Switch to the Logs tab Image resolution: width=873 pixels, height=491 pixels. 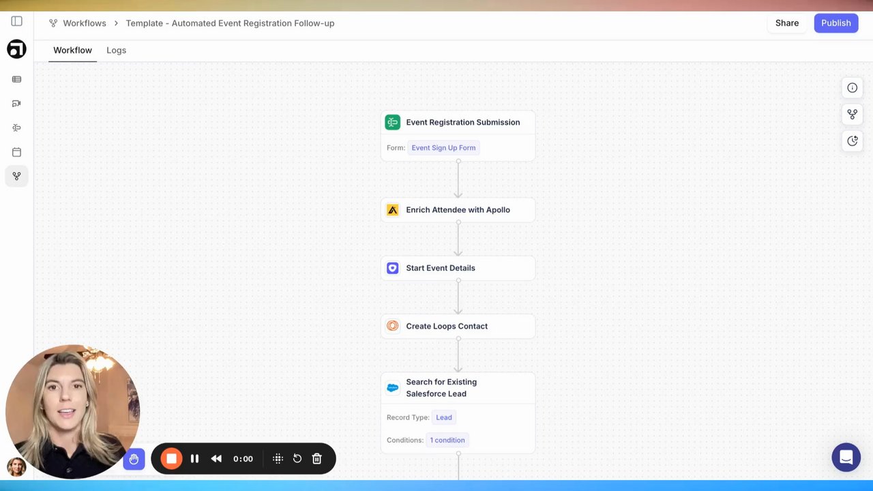tap(116, 50)
